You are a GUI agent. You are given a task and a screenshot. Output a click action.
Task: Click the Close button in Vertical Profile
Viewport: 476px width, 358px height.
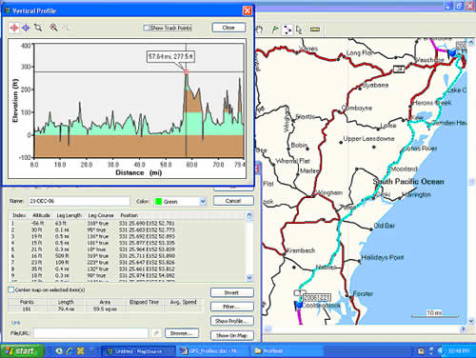[x=228, y=28]
